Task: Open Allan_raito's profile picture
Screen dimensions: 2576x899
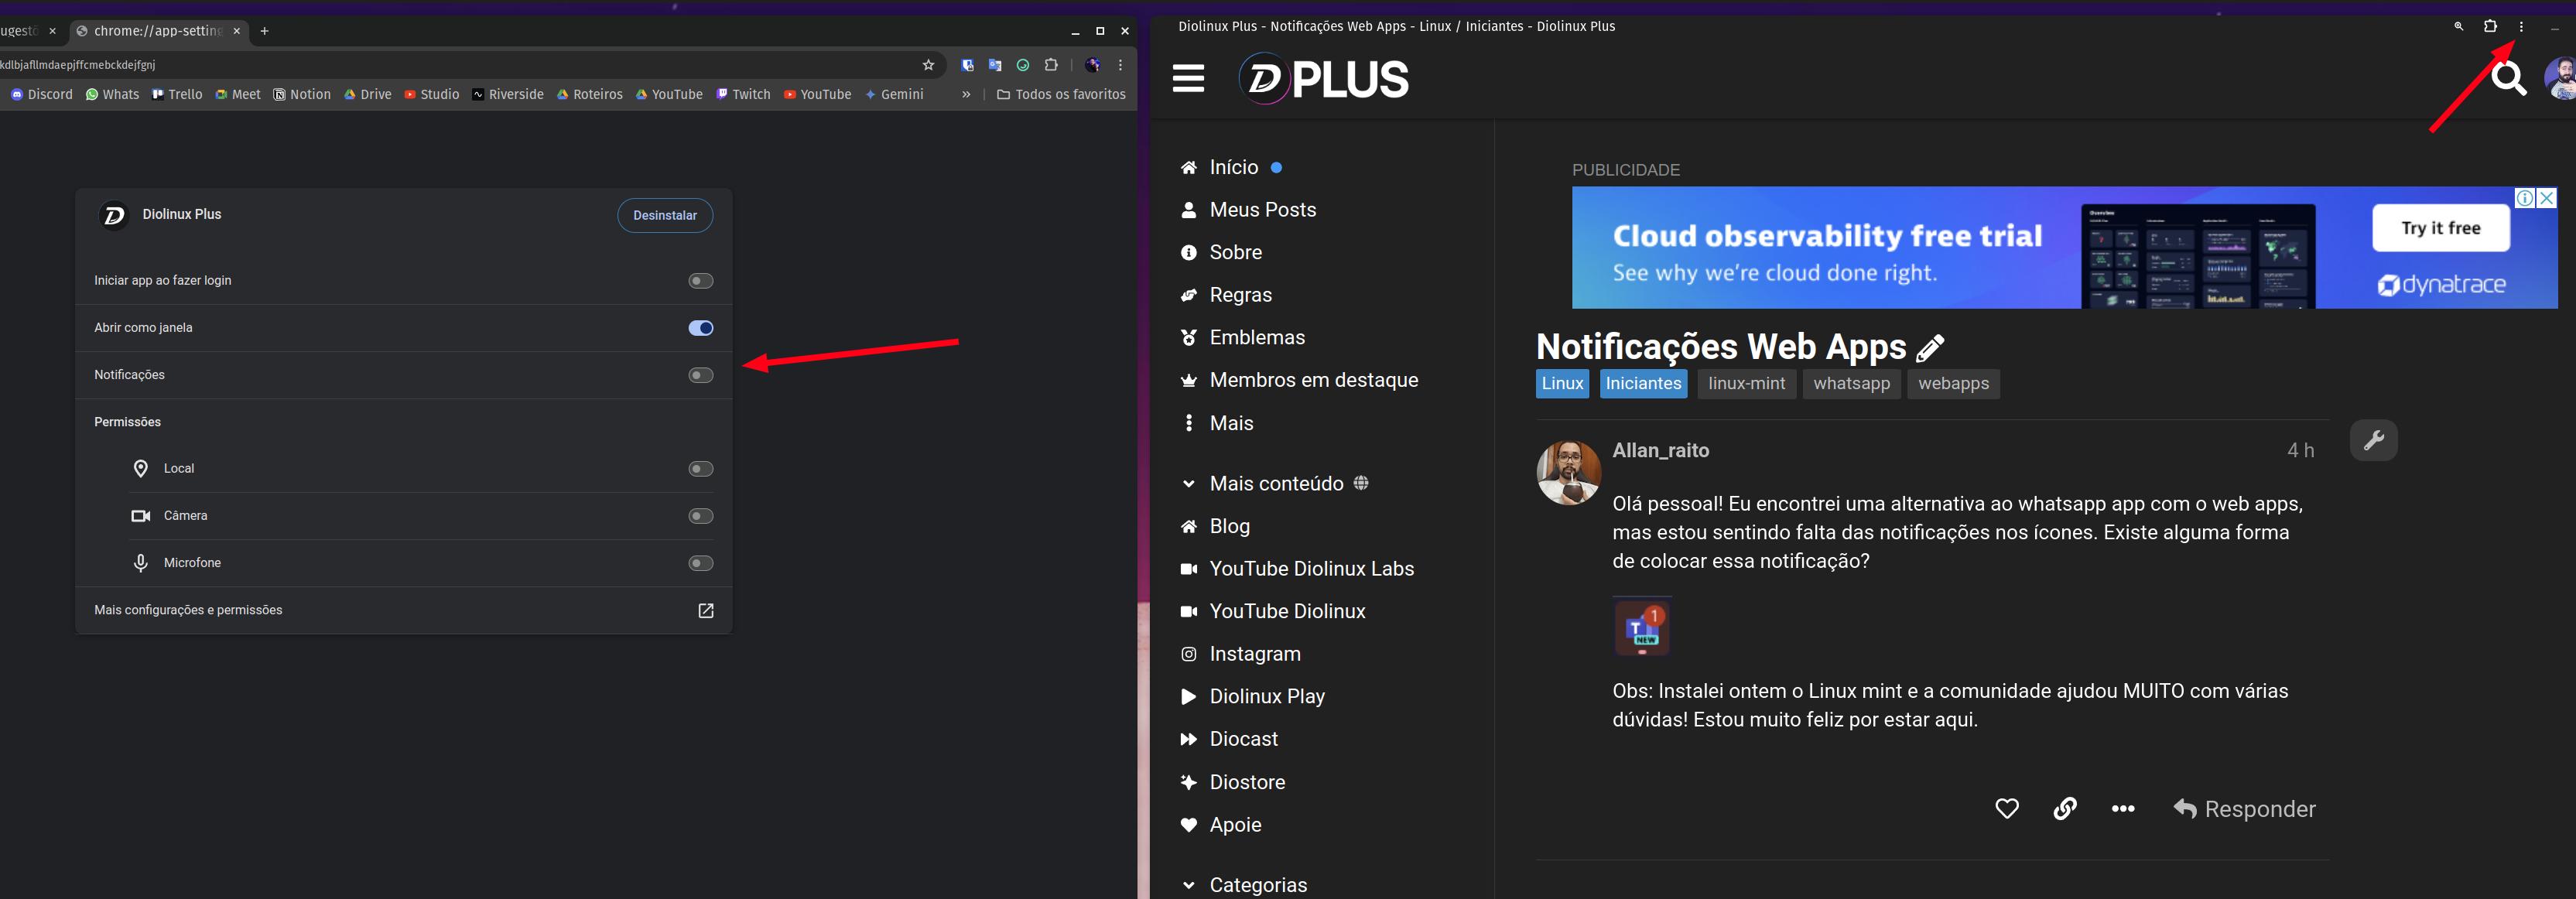Action: coord(1568,473)
